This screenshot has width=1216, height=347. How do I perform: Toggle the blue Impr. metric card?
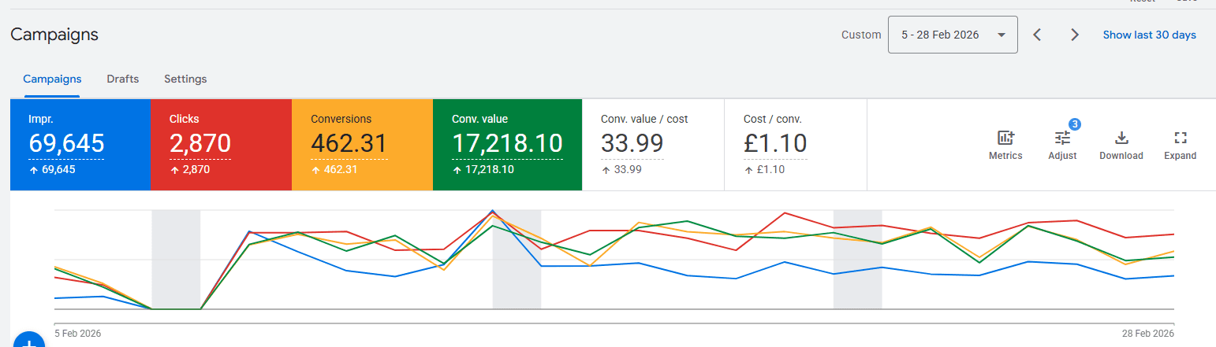(x=80, y=145)
